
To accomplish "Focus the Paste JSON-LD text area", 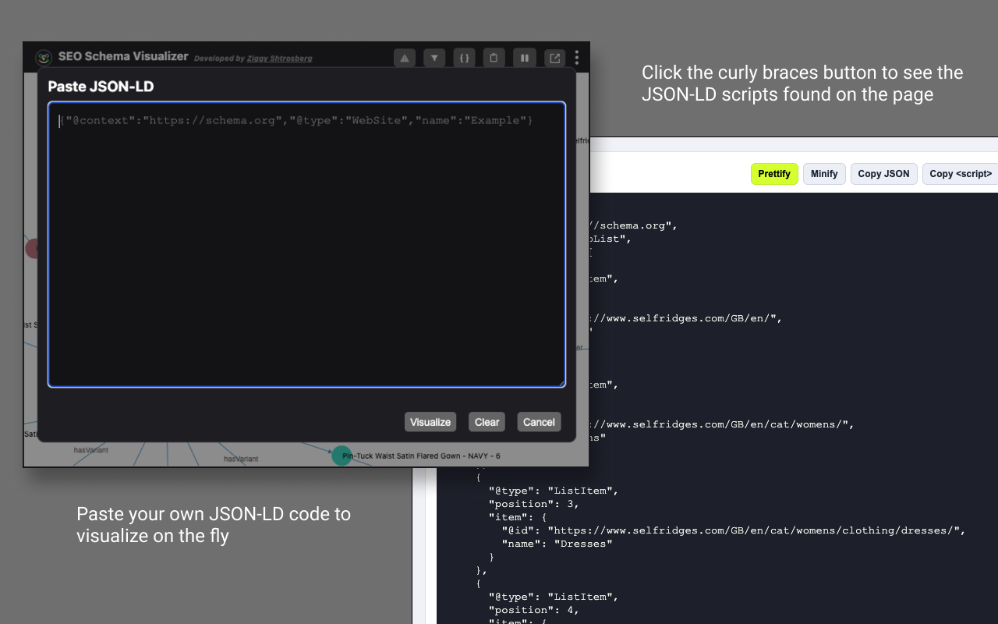I will 306,244.
